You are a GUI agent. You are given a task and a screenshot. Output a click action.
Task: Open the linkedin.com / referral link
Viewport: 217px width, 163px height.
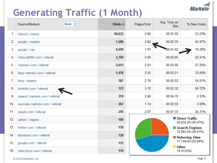[x=33, y=89]
